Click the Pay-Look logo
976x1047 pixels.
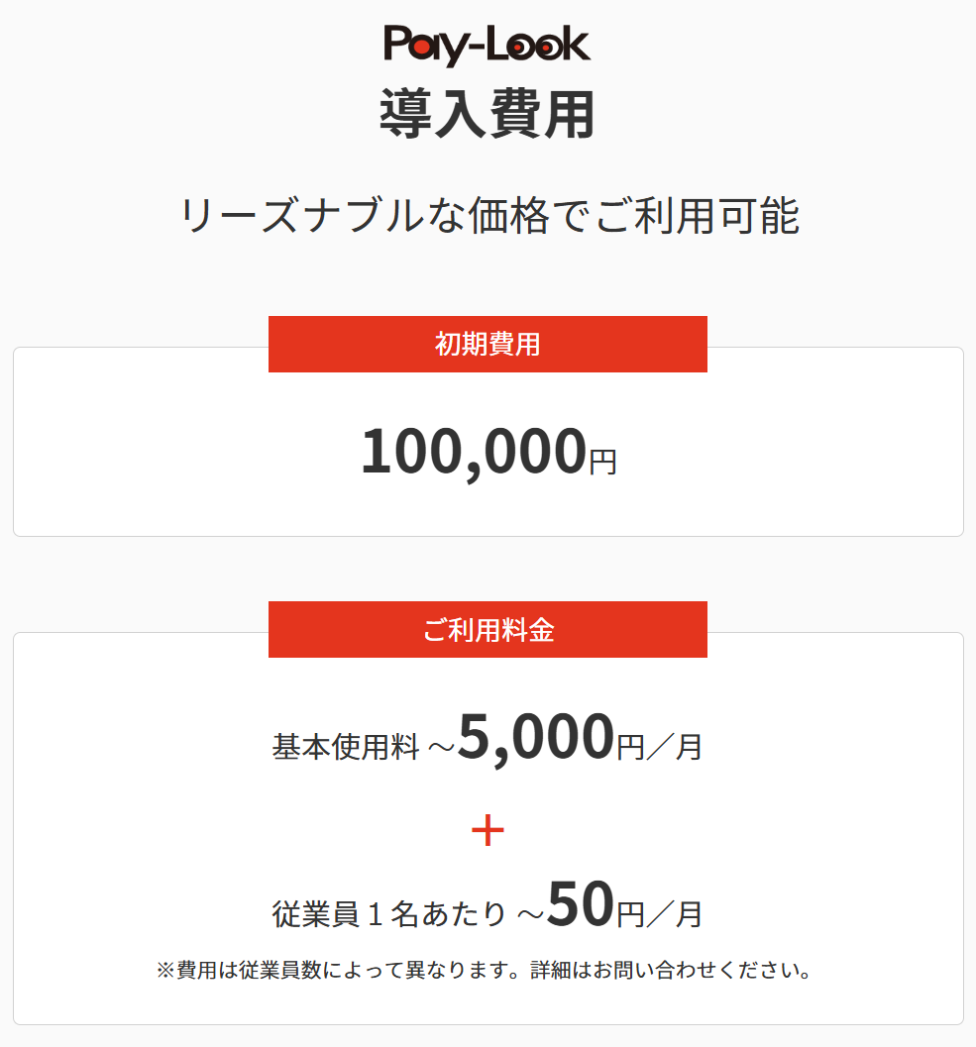point(487,45)
